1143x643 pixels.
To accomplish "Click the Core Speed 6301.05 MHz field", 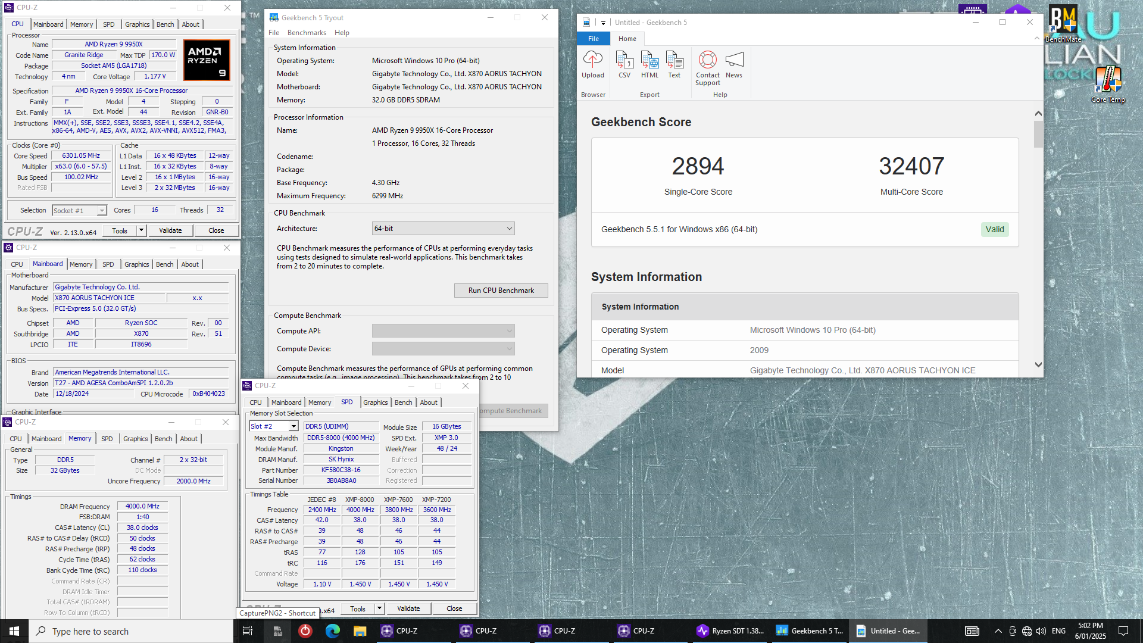I will pyautogui.click(x=82, y=156).
